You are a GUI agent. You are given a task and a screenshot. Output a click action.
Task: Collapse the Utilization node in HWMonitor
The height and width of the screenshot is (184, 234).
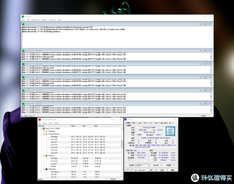coord(44,169)
